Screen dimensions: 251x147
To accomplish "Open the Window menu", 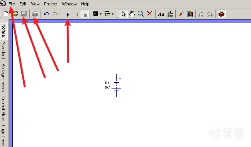I will click(x=69, y=4).
